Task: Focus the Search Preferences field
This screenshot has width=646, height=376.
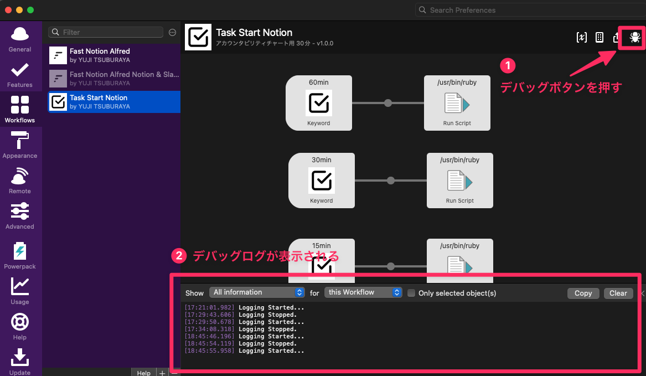Action: (531, 10)
